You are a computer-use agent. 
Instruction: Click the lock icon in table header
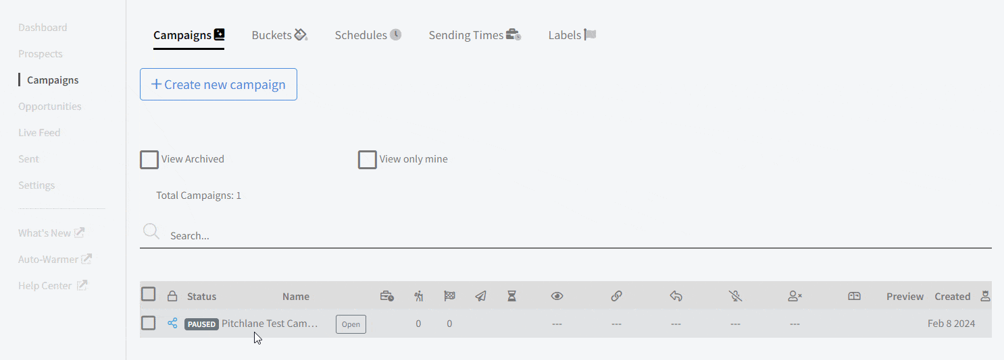click(172, 296)
